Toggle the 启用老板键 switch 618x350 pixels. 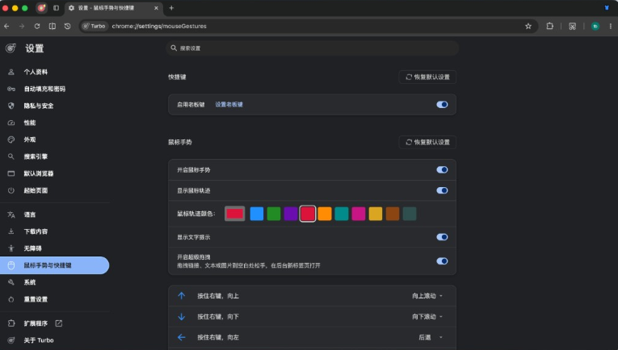tap(442, 105)
